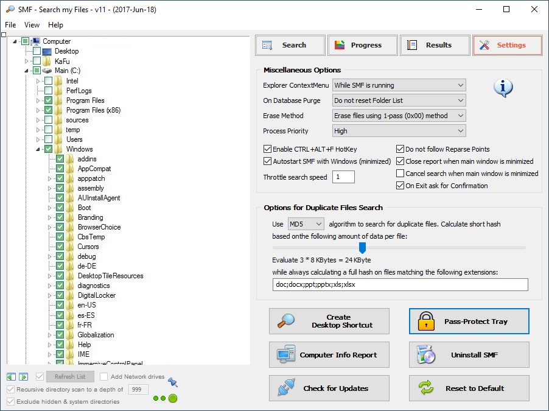Click the Program Files (x86) folder icon
The height and width of the screenshot is (411, 549).
(58, 110)
